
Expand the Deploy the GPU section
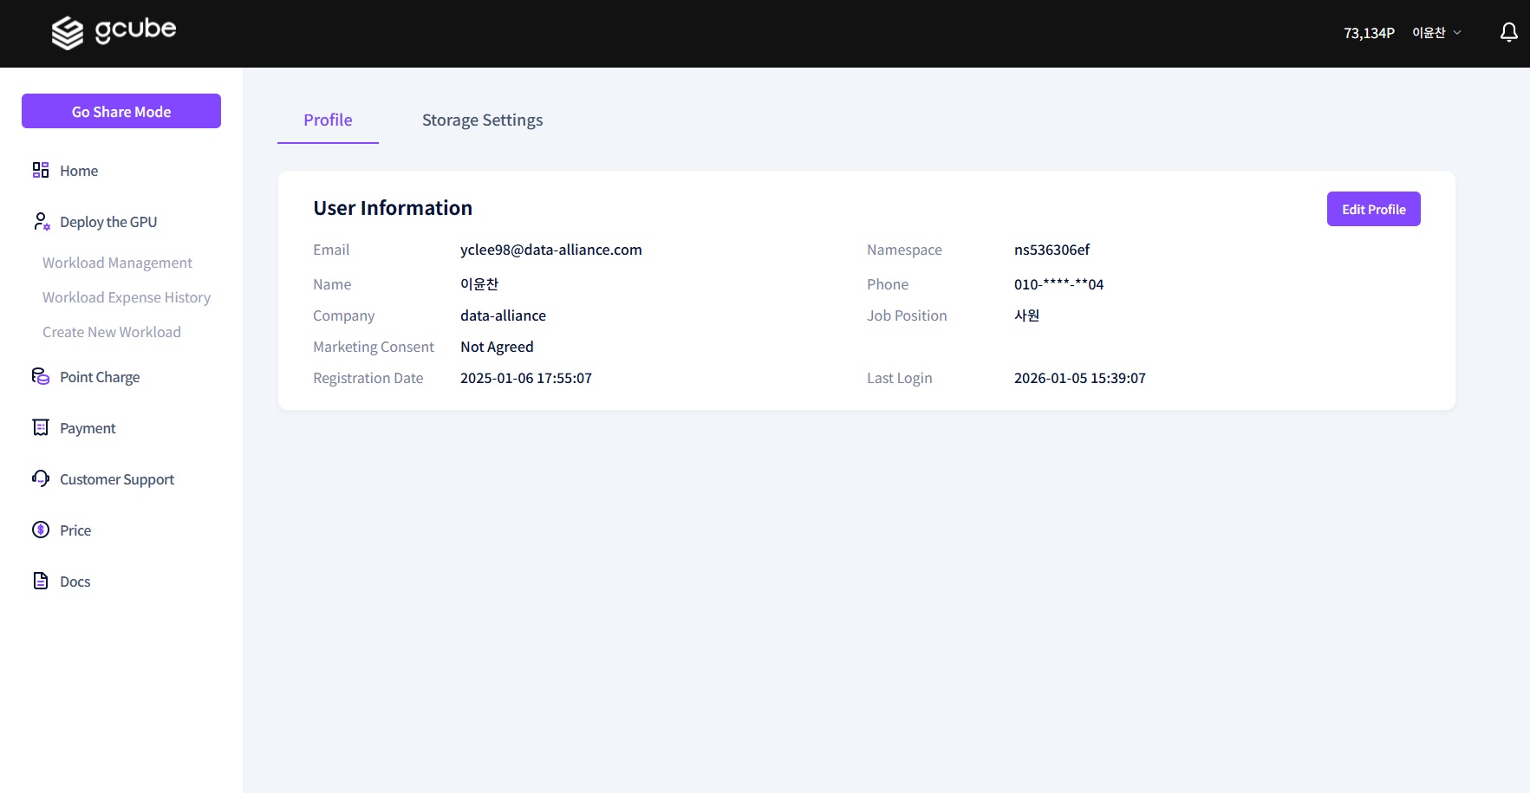click(x=107, y=222)
